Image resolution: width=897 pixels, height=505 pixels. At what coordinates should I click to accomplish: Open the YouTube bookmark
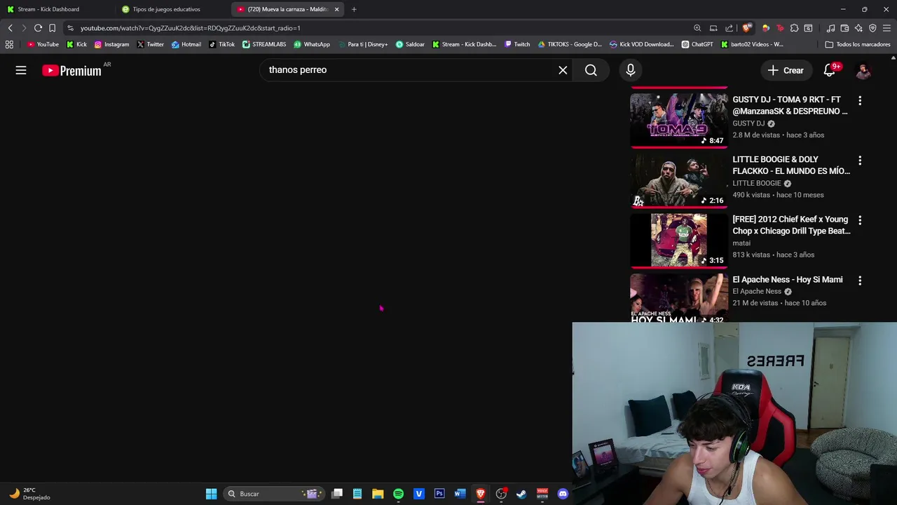(43, 44)
